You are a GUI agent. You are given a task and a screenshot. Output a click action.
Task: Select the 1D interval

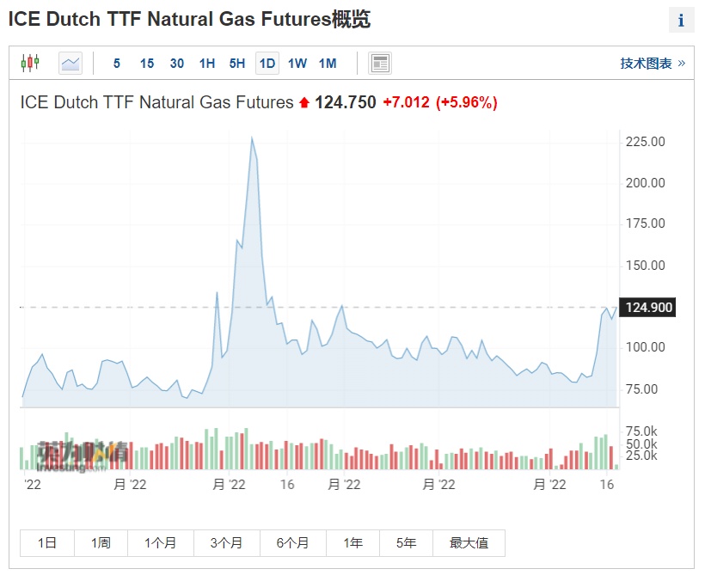(267, 64)
